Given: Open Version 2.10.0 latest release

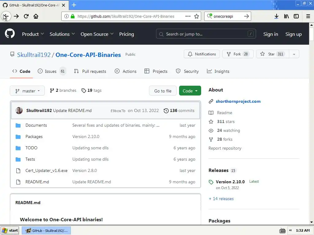Looking at the screenshot, I should (230, 182).
